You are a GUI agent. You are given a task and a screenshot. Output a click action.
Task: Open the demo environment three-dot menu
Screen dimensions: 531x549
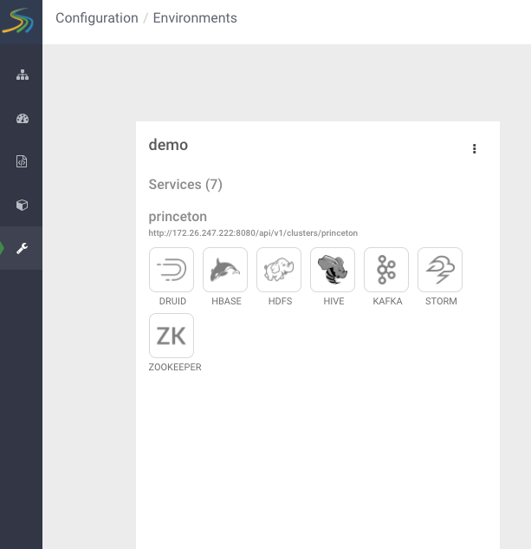pos(475,149)
